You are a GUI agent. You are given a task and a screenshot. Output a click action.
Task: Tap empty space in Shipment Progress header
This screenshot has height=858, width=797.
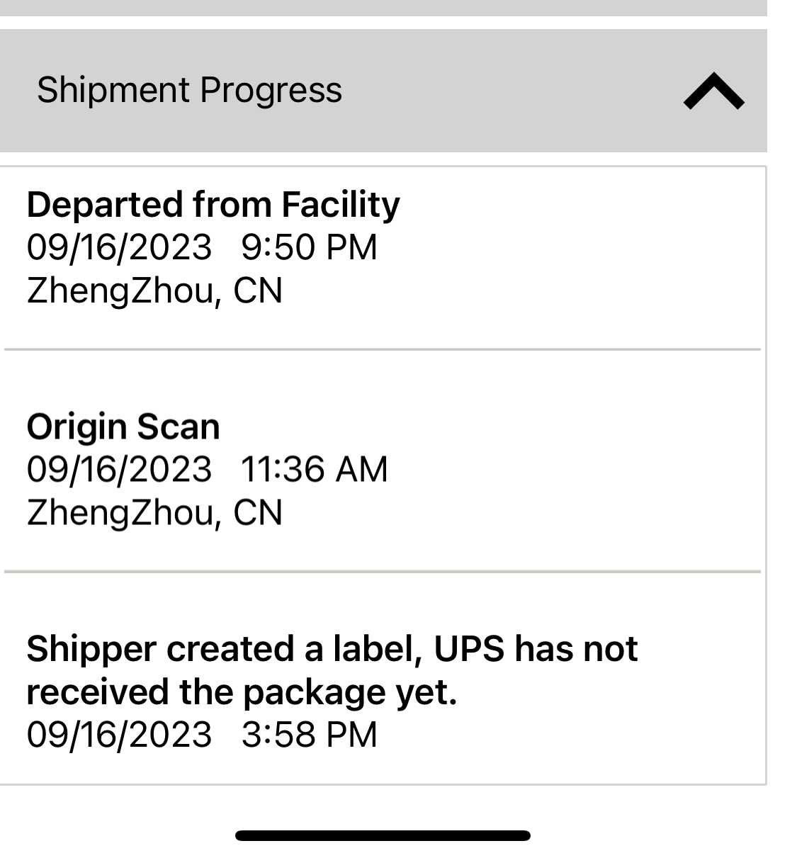(x=510, y=91)
